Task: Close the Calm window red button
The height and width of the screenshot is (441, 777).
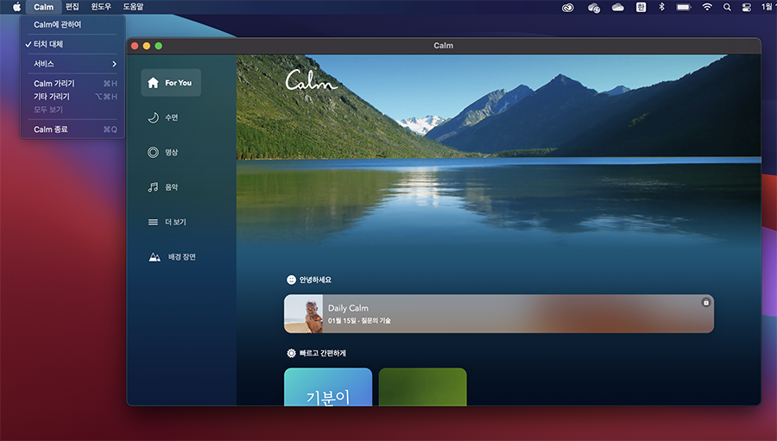Action: coord(135,46)
